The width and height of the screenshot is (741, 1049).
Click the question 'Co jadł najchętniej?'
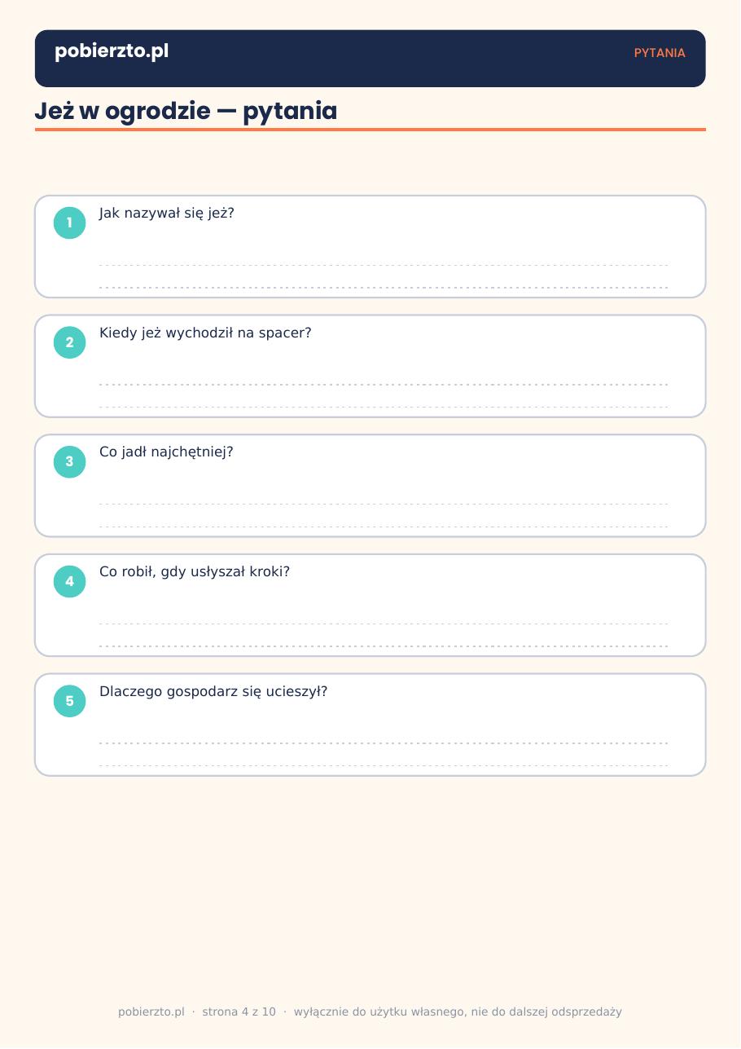click(166, 452)
